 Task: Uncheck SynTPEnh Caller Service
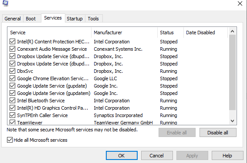12,115
